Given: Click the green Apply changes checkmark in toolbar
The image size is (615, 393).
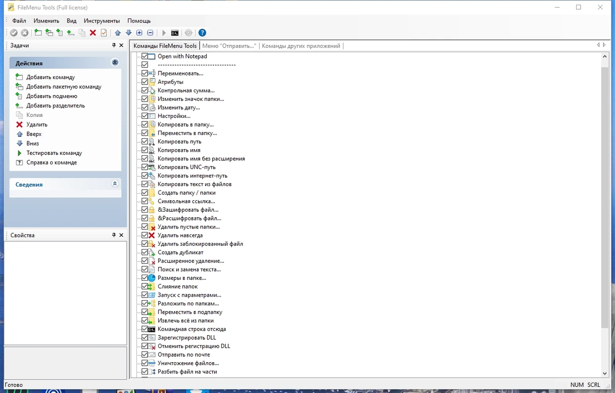Looking at the screenshot, I should [x=14, y=33].
